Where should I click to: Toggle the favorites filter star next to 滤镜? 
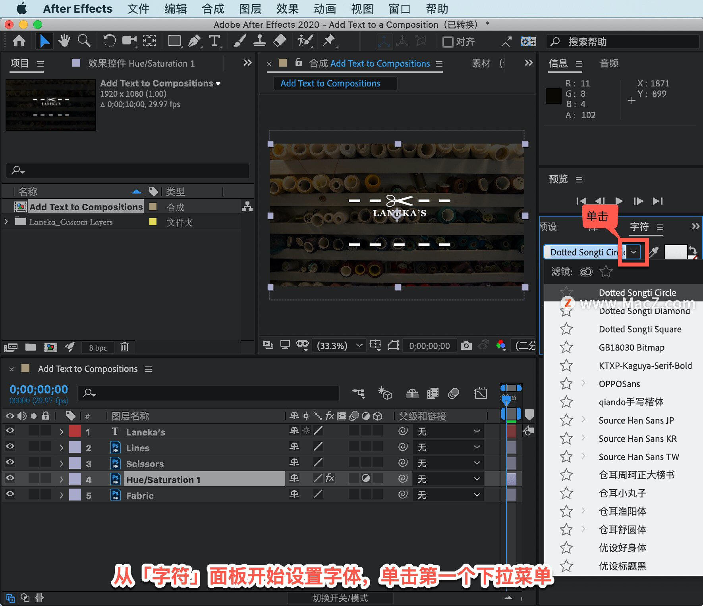[x=606, y=272]
